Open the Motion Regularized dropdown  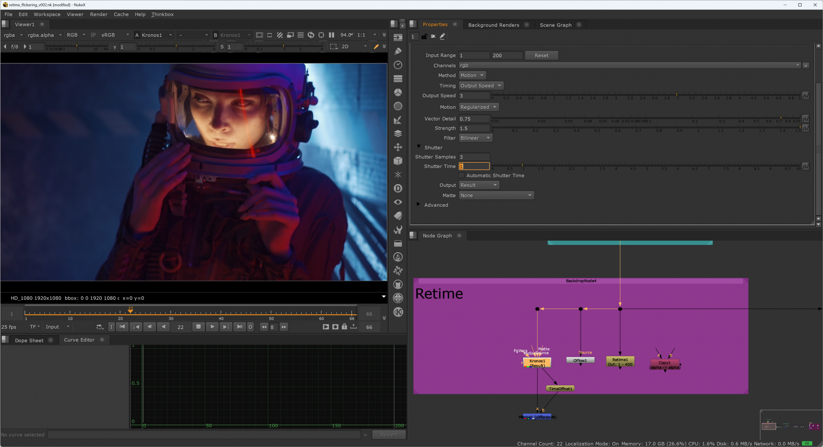[478, 107]
